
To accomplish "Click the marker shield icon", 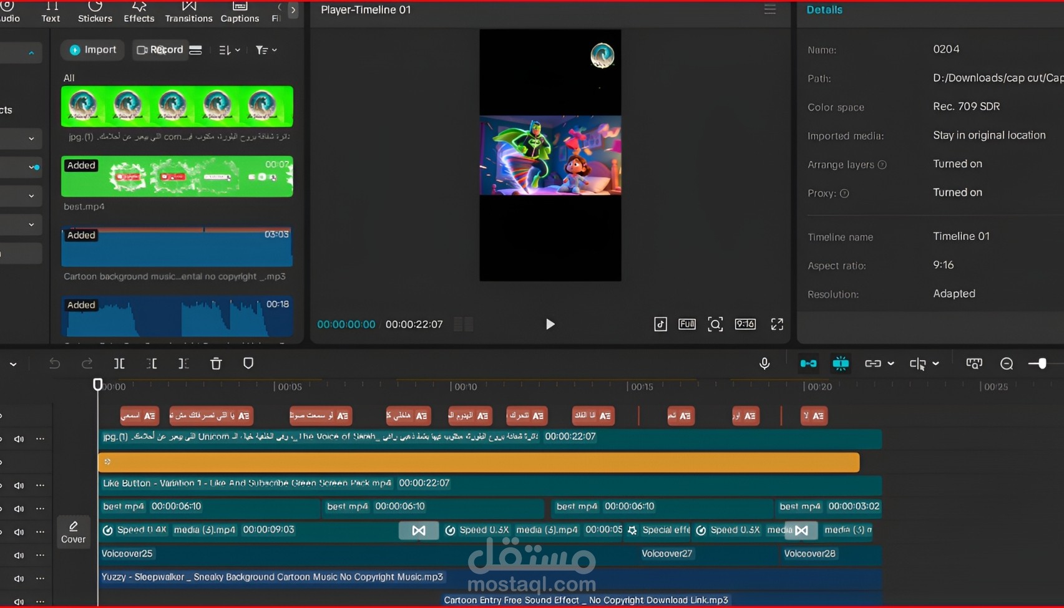I will [x=248, y=364].
